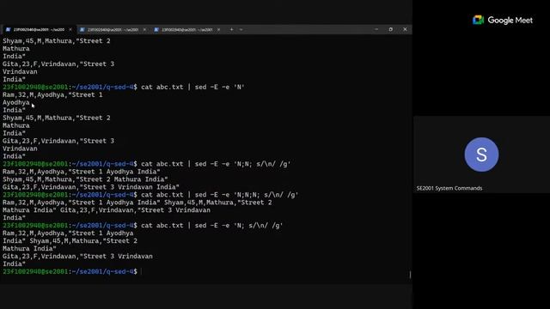Click the command with 'N;N; s/\n/ /g'
The image size is (550, 309).
coord(216,164)
